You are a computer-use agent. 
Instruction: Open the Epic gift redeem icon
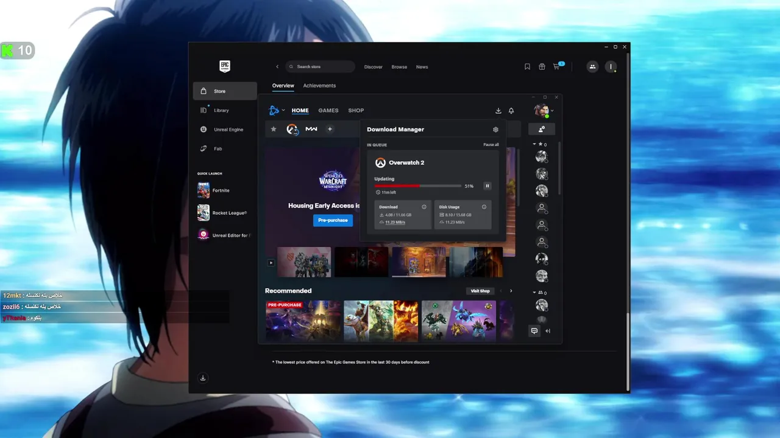click(542, 67)
